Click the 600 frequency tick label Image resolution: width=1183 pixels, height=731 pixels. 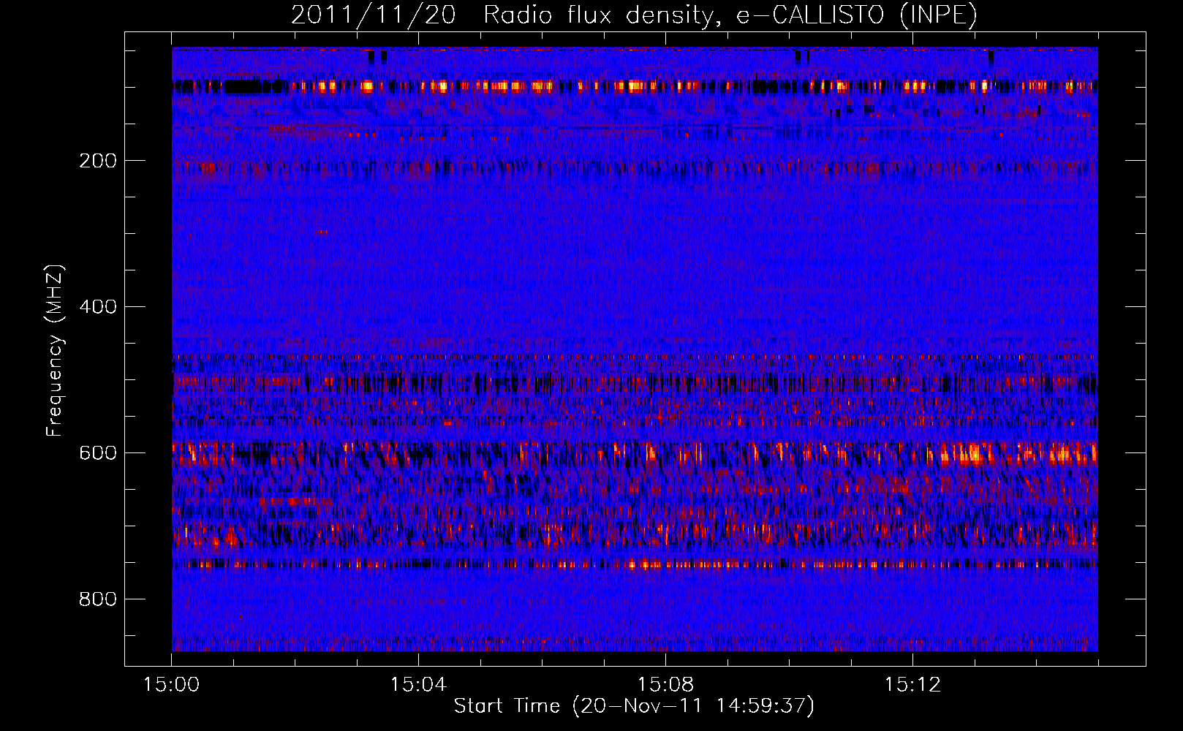click(x=98, y=453)
